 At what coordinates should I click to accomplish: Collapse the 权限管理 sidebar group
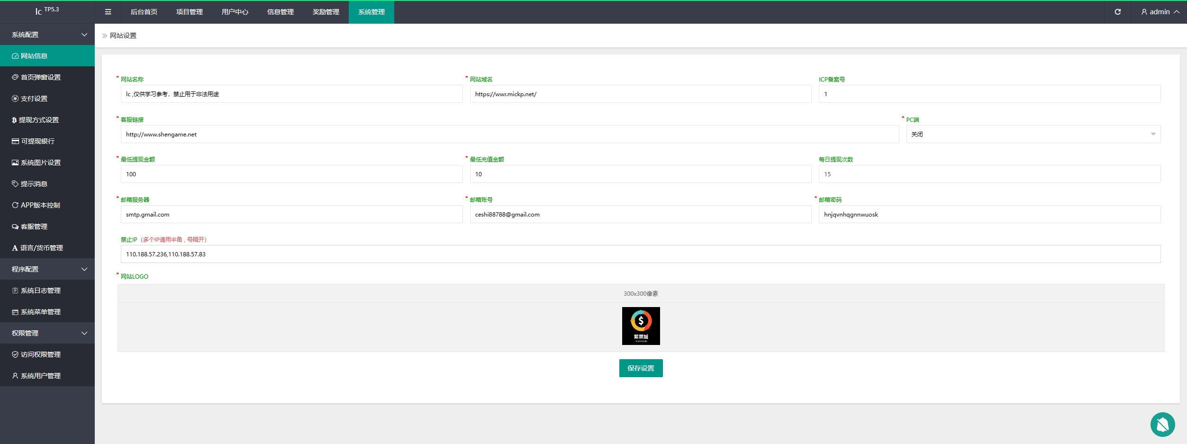tap(47, 333)
